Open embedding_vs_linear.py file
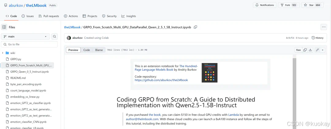 coord(25,97)
